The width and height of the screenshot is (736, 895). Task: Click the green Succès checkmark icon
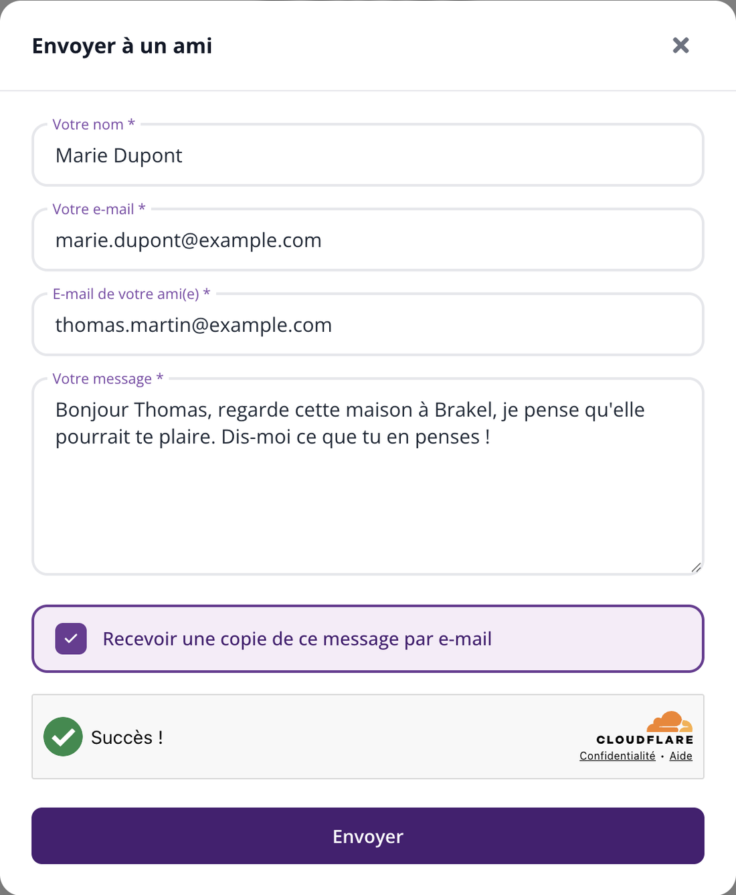click(63, 736)
